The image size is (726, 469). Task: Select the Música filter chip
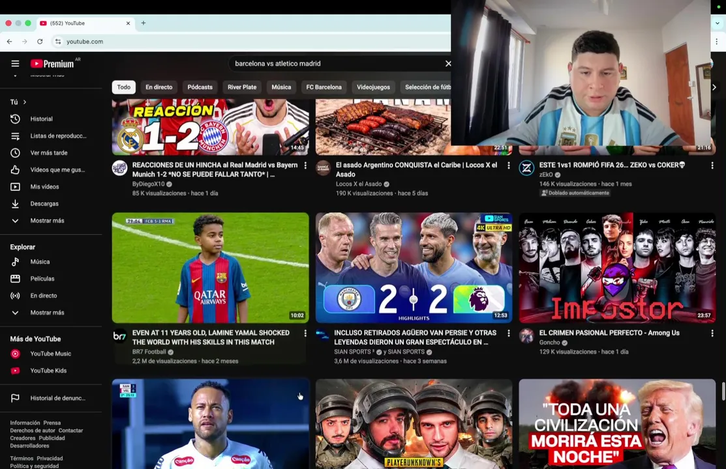click(281, 87)
